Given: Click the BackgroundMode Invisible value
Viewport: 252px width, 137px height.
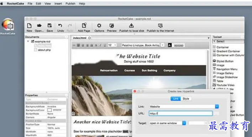Looking at the screenshot, I should 52,107.
